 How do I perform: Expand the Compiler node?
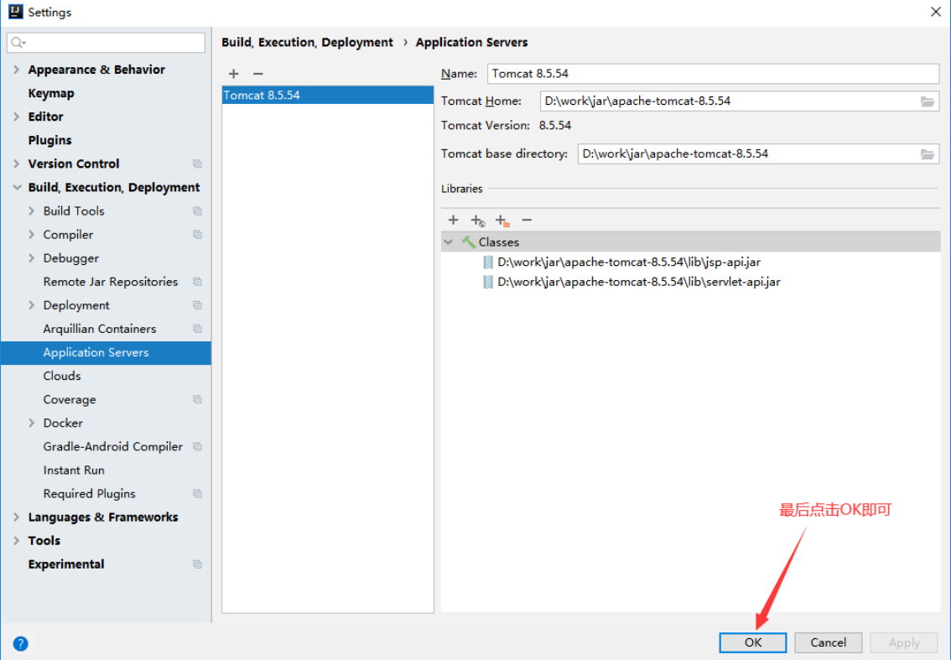32,235
